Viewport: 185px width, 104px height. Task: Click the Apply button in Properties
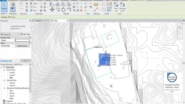(x=26, y=61)
